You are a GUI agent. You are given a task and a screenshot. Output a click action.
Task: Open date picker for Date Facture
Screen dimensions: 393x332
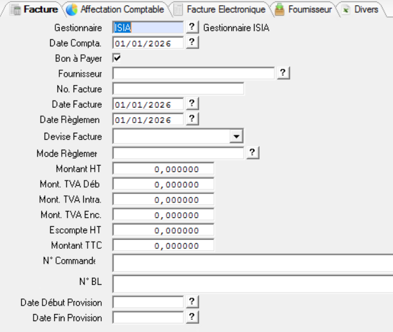click(x=191, y=104)
